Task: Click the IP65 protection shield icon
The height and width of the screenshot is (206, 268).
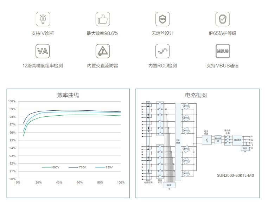Action: coord(222,19)
